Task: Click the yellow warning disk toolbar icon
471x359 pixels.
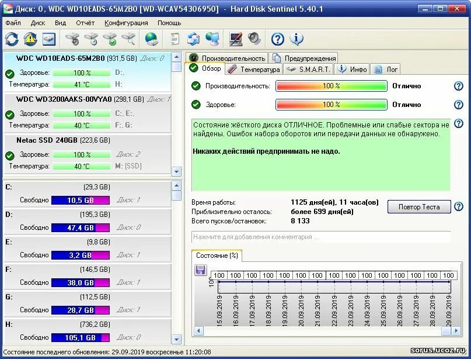Action: click(x=30, y=39)
